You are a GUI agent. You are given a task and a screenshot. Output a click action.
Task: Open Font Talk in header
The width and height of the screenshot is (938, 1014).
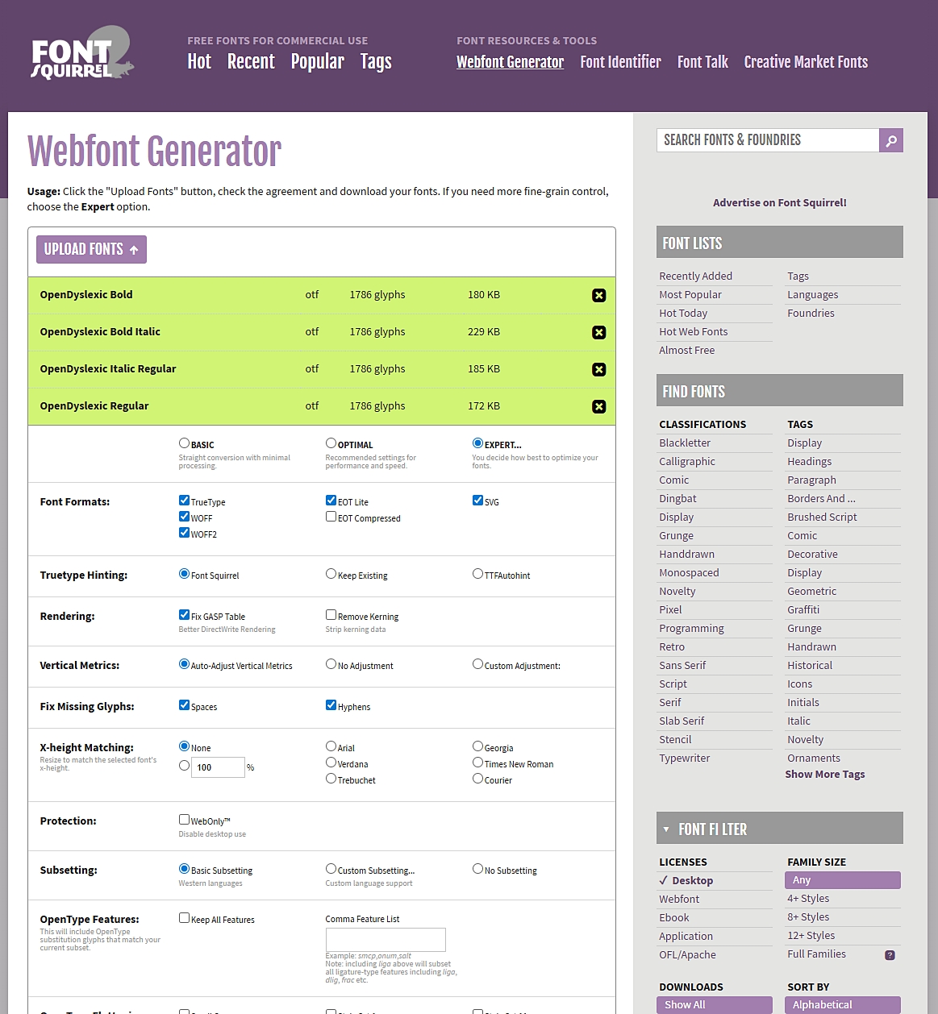pos(702,62)
